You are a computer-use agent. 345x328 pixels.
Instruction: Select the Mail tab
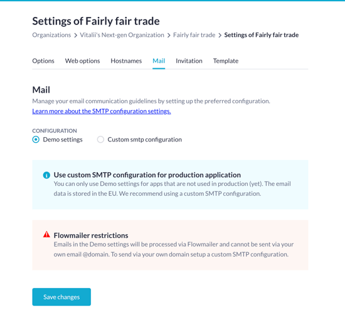click(159, 61)
